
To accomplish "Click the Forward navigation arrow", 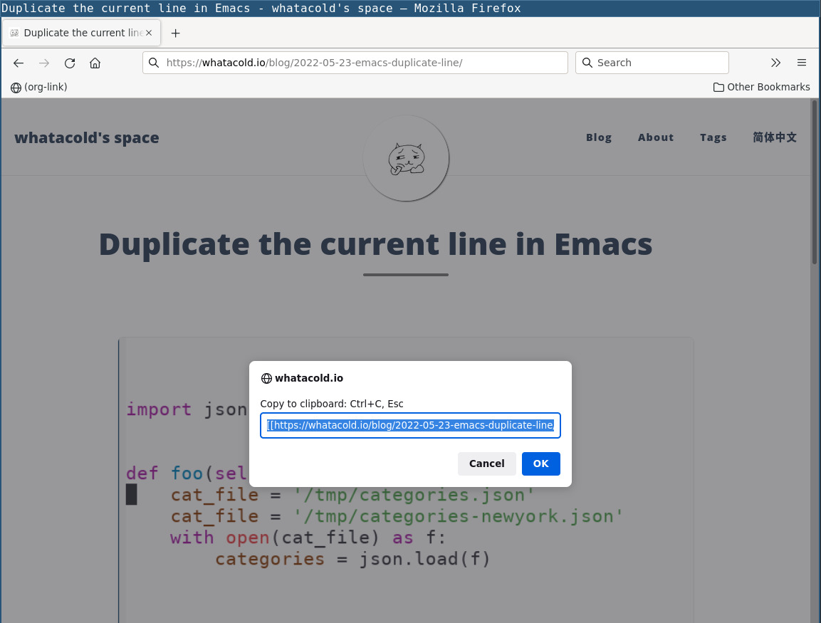I will tap(44, 63).
